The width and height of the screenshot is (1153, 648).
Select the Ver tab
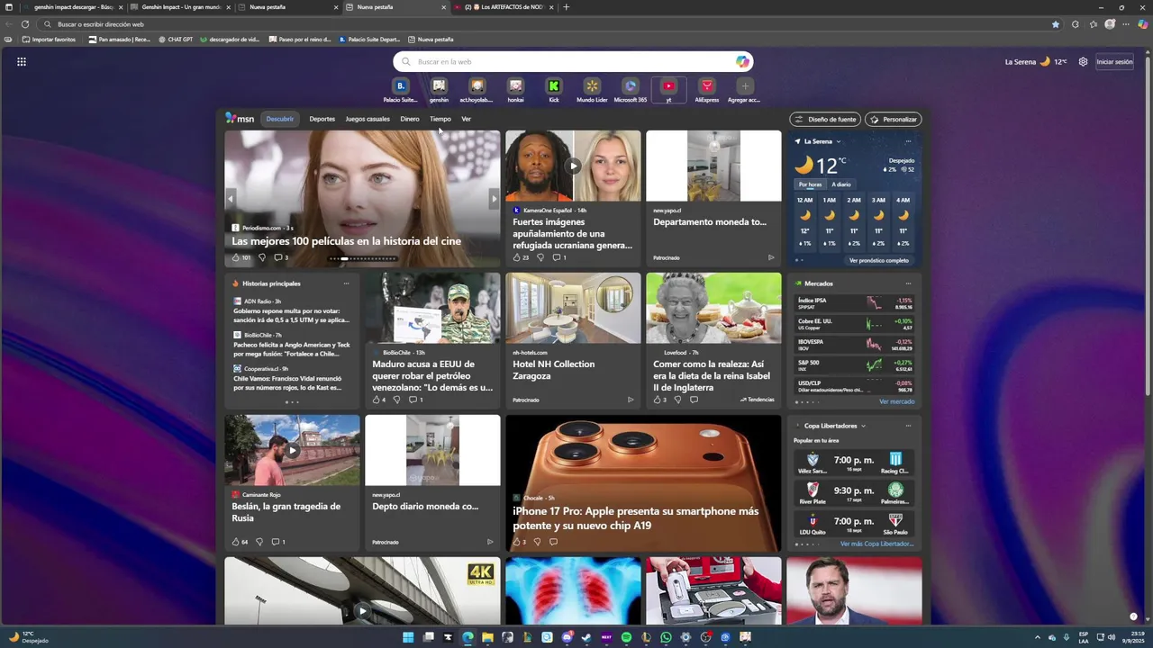466,119
